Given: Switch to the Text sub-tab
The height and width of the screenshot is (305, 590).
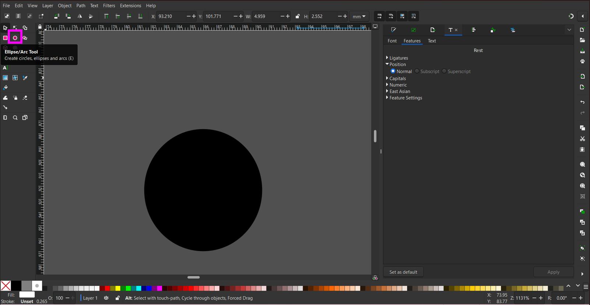Looking at the screenshot, I should pyautogui.click(x=432, y=41).
